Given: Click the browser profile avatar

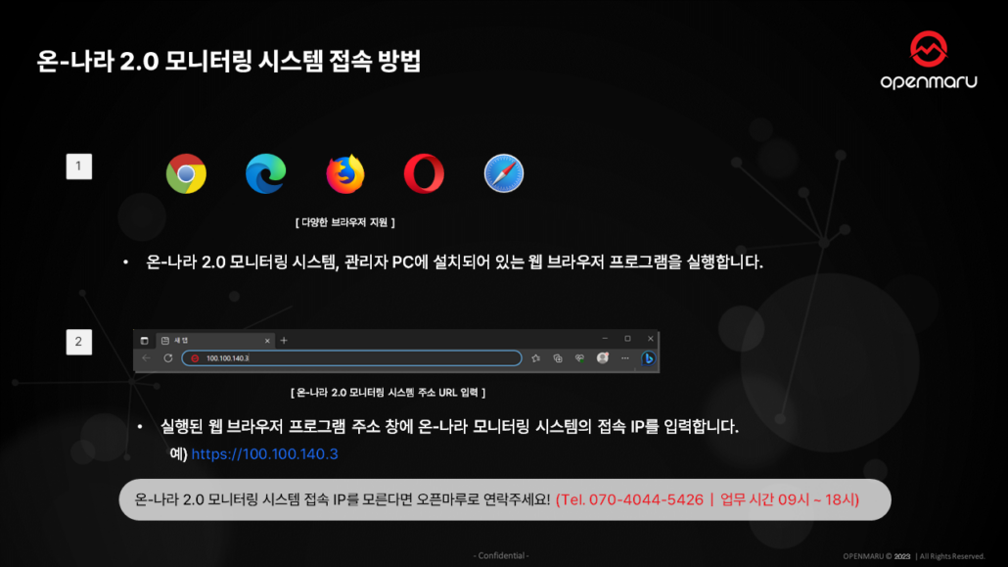Looking at the screenshot, I should coord(603,358).
